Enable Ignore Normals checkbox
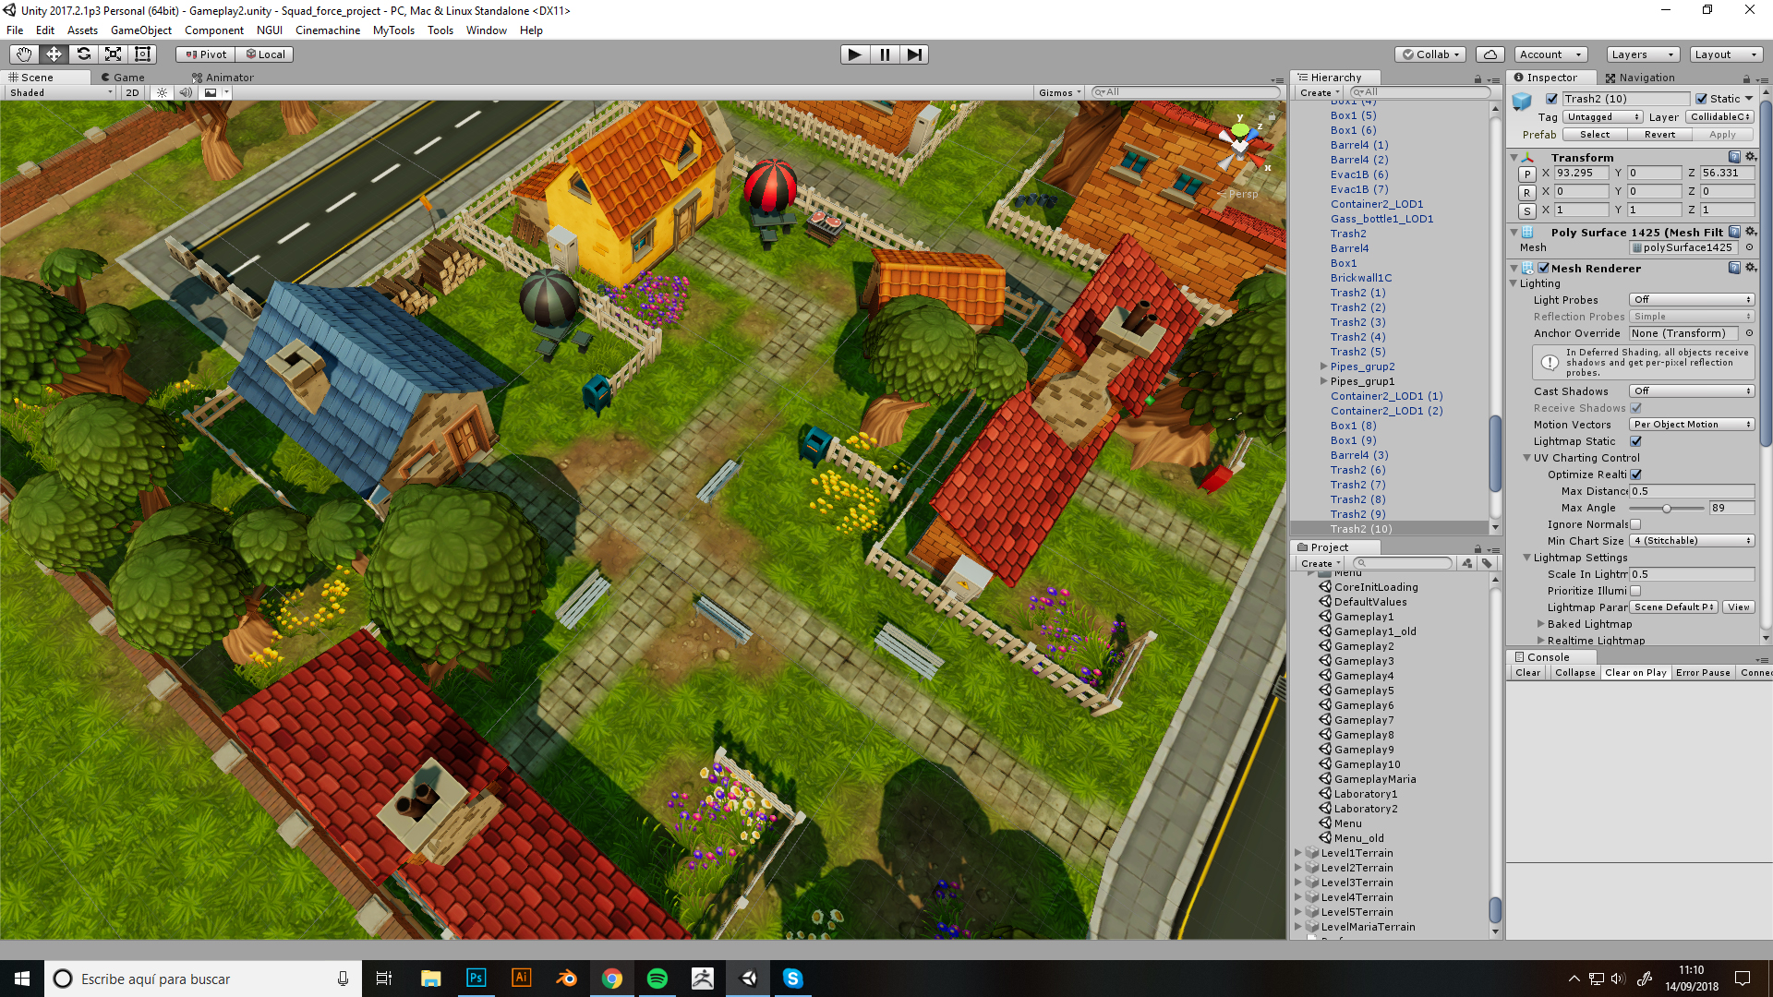1773x997 pixels. tap(1636, 524)
